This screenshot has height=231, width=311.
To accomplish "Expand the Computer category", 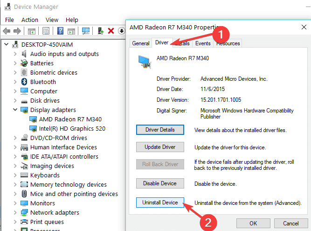I will coord(15,91).
